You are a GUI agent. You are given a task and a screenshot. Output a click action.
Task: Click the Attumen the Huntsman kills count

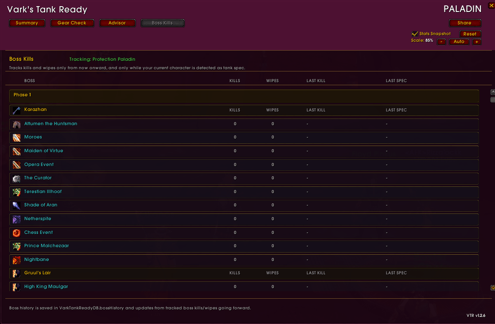pos(235,124)
